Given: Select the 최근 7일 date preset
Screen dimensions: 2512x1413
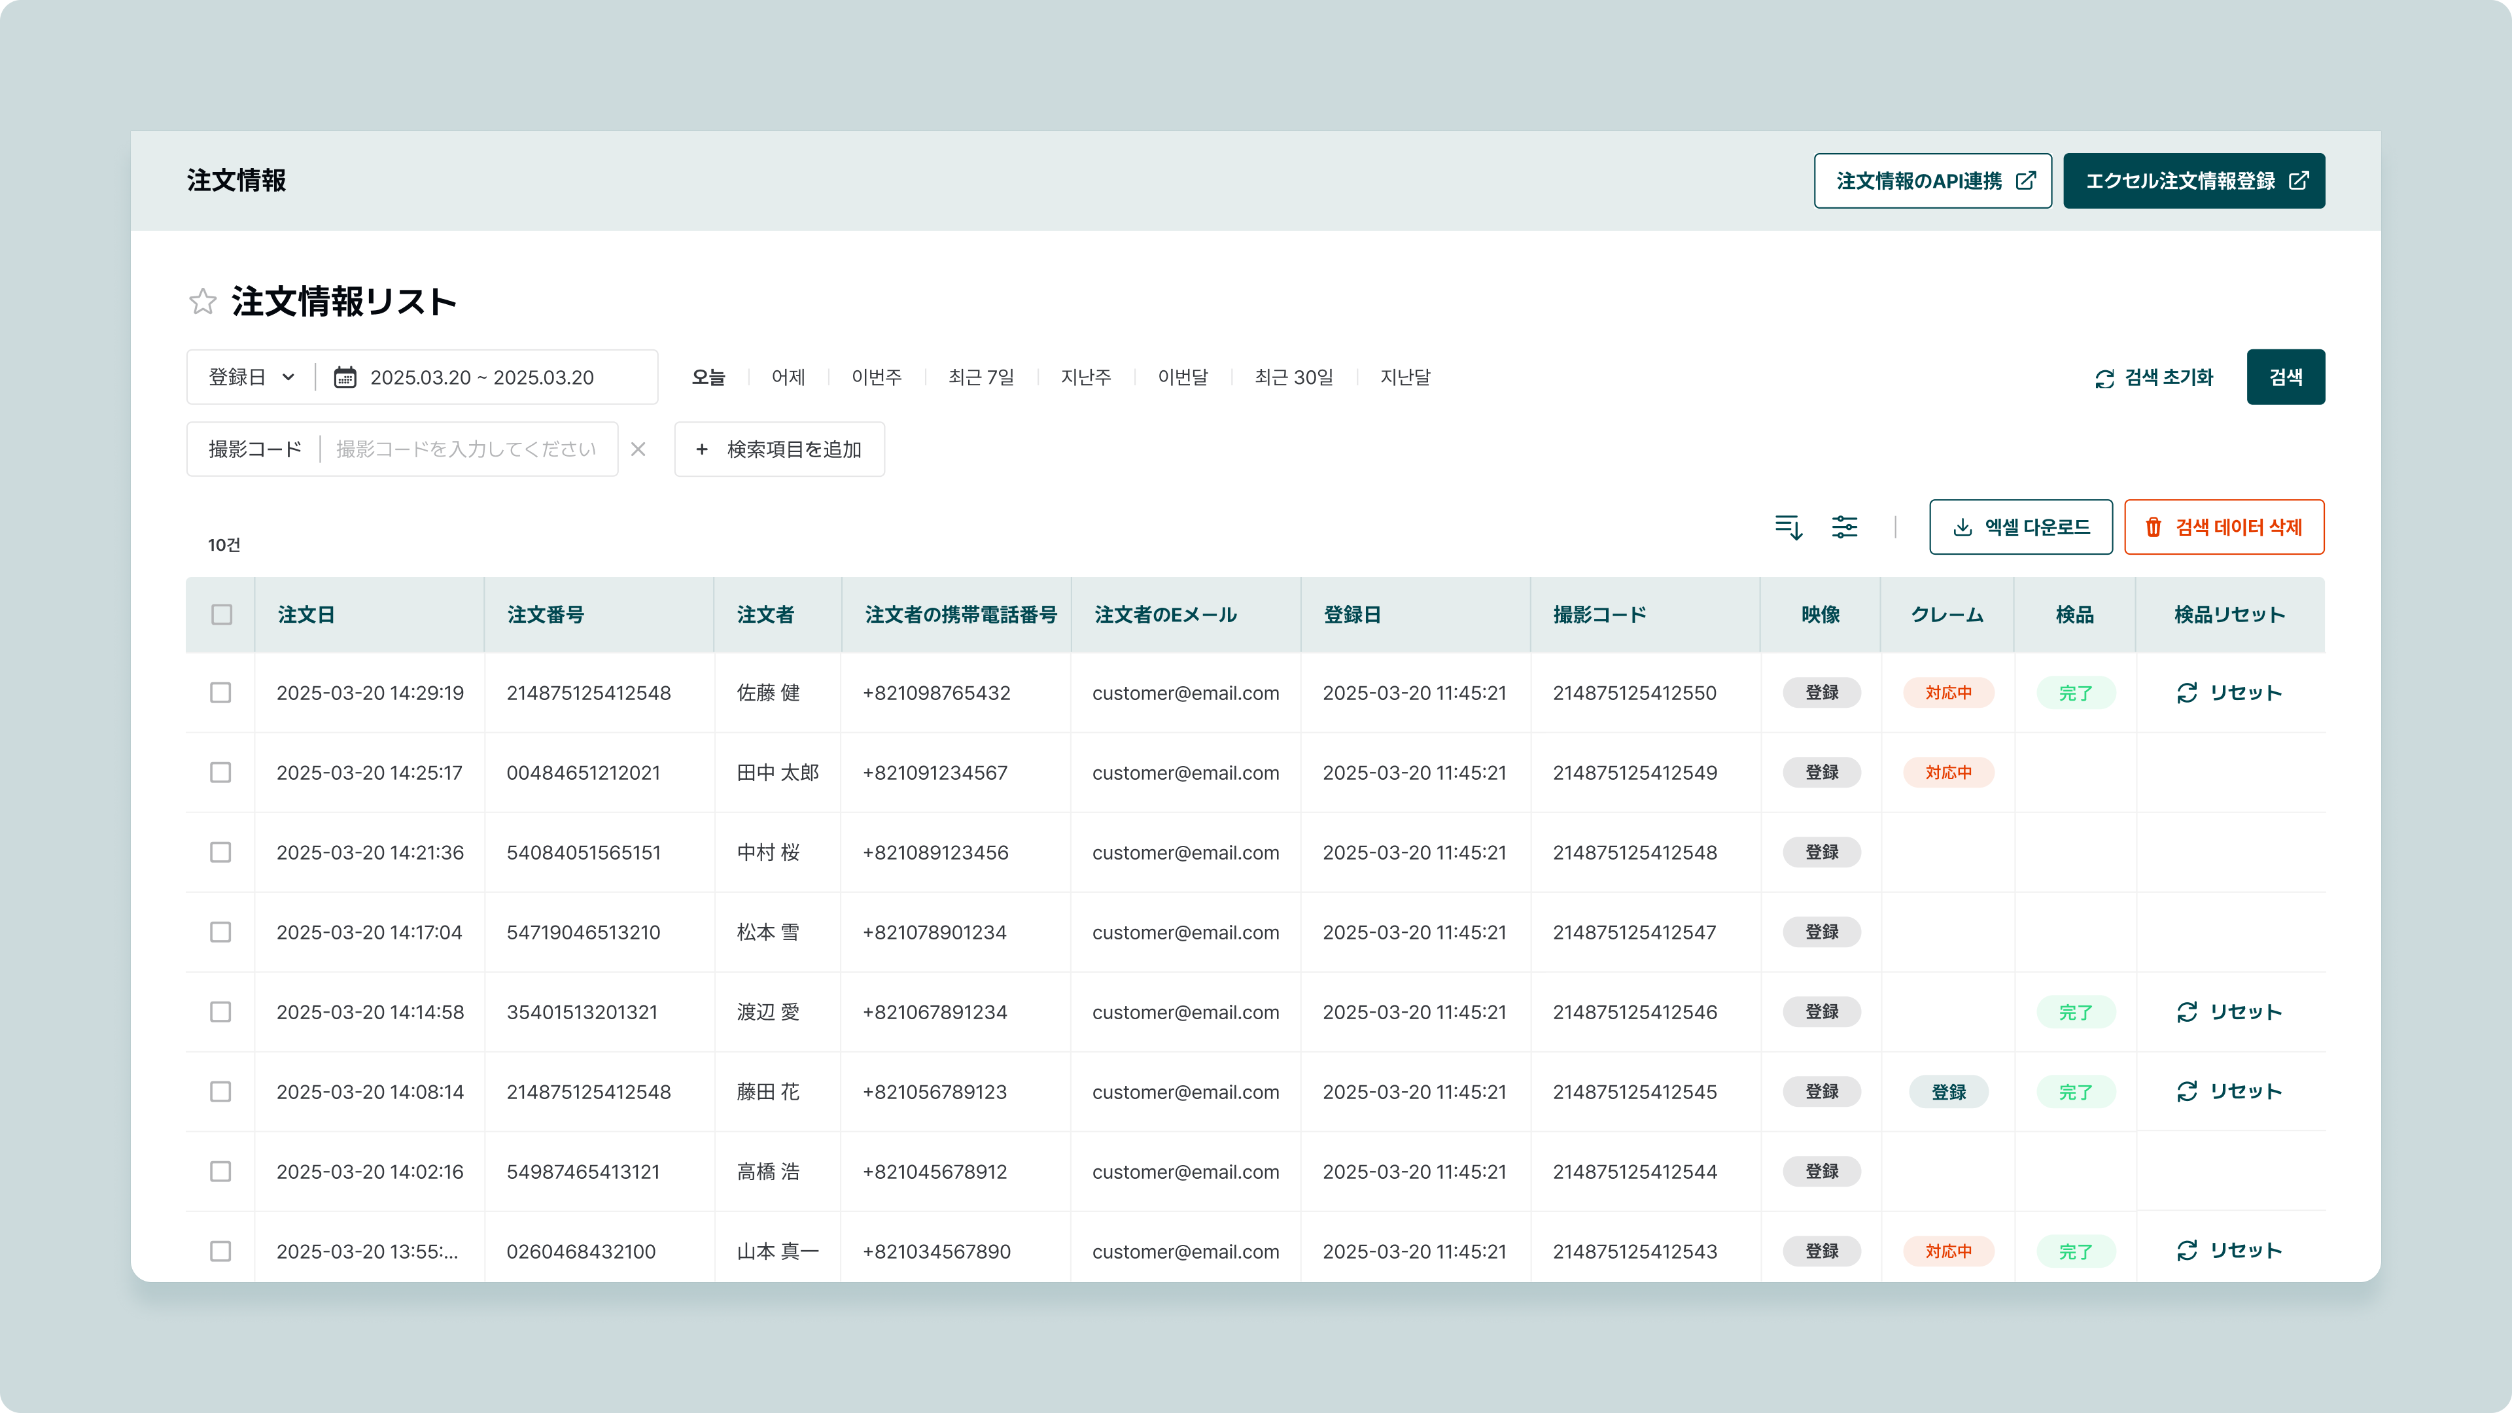Looking at the screenshot, I should click(981, 377).
